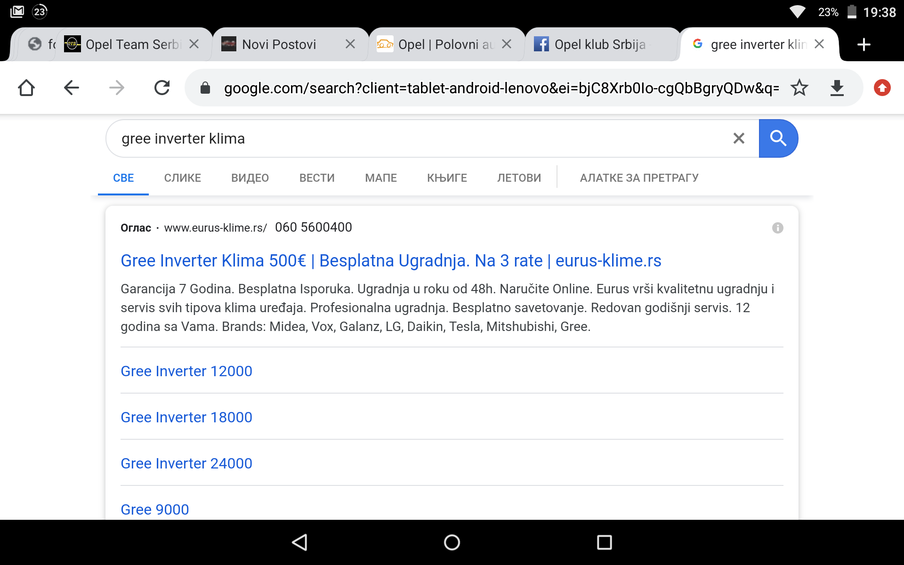Select the КЊИГЕ search filter
904x565 pixels.
[447, 178]
